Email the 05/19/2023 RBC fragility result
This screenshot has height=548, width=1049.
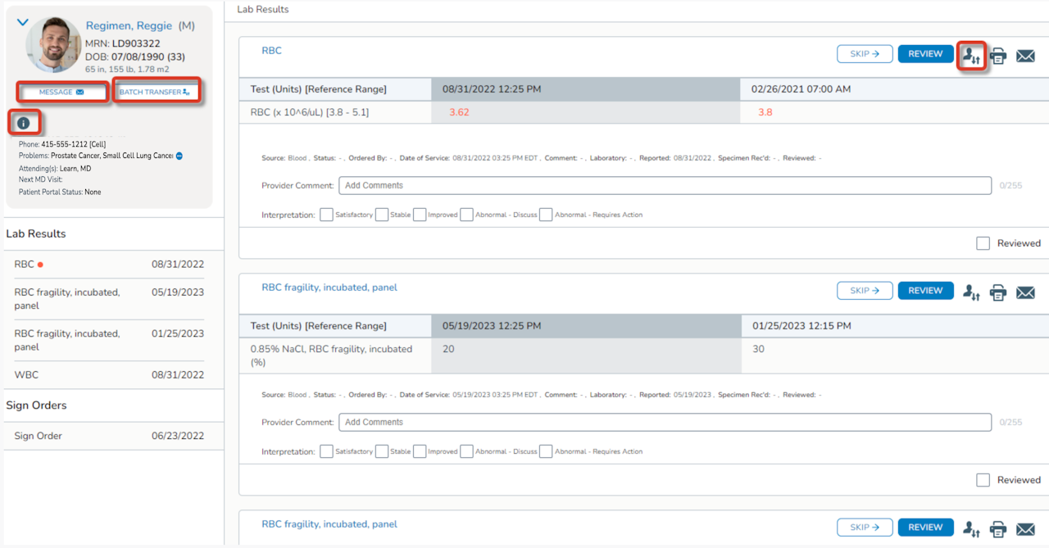tap(1025, 292)
